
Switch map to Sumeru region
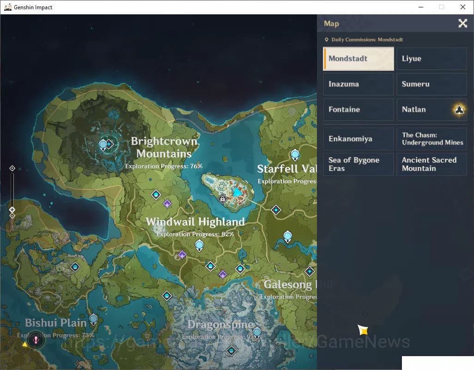(x=431, y=84)
